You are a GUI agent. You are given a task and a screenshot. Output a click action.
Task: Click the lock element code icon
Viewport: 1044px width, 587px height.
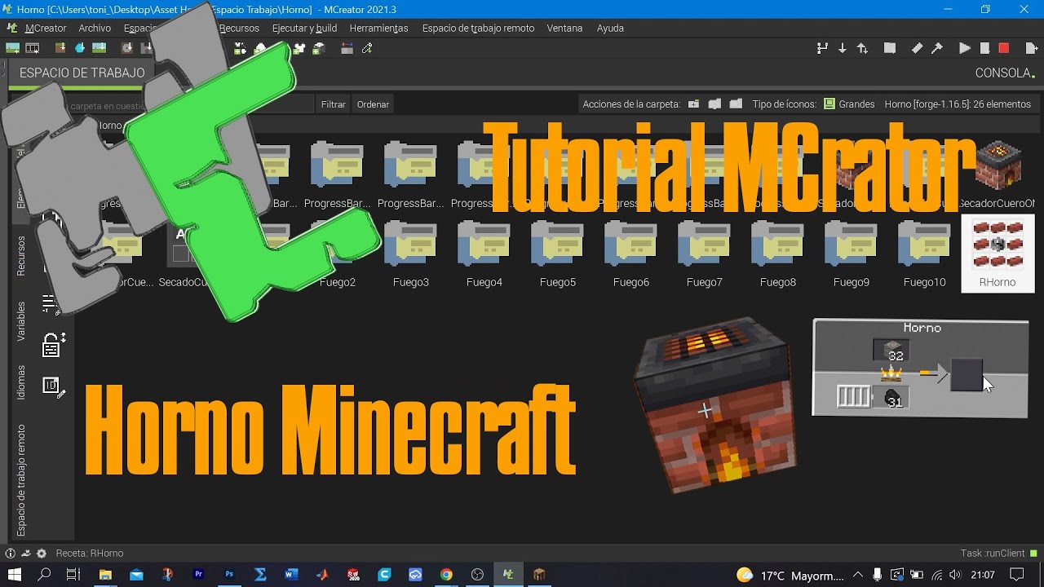tap(53, 345)
